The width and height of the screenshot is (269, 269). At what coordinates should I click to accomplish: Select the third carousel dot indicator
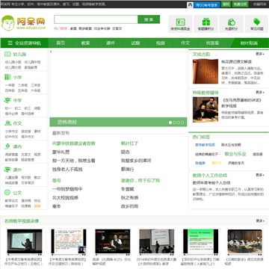(179, 123)
